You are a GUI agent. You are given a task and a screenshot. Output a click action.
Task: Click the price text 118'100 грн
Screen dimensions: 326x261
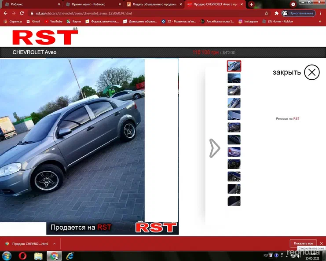coord(205,52)
